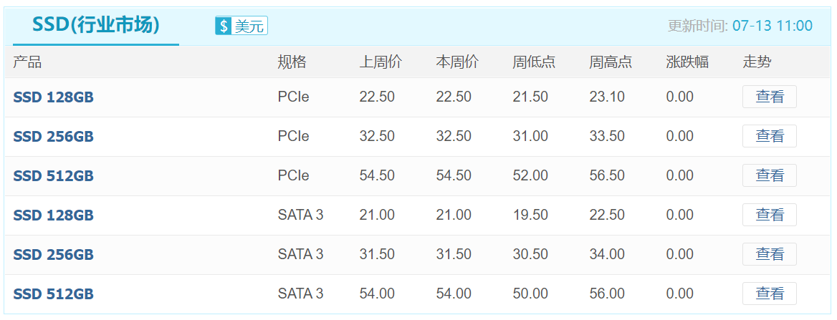View the trend for SSD 256GB PCIe
Viewport: 837px width, 320px height.
[769, 136]
